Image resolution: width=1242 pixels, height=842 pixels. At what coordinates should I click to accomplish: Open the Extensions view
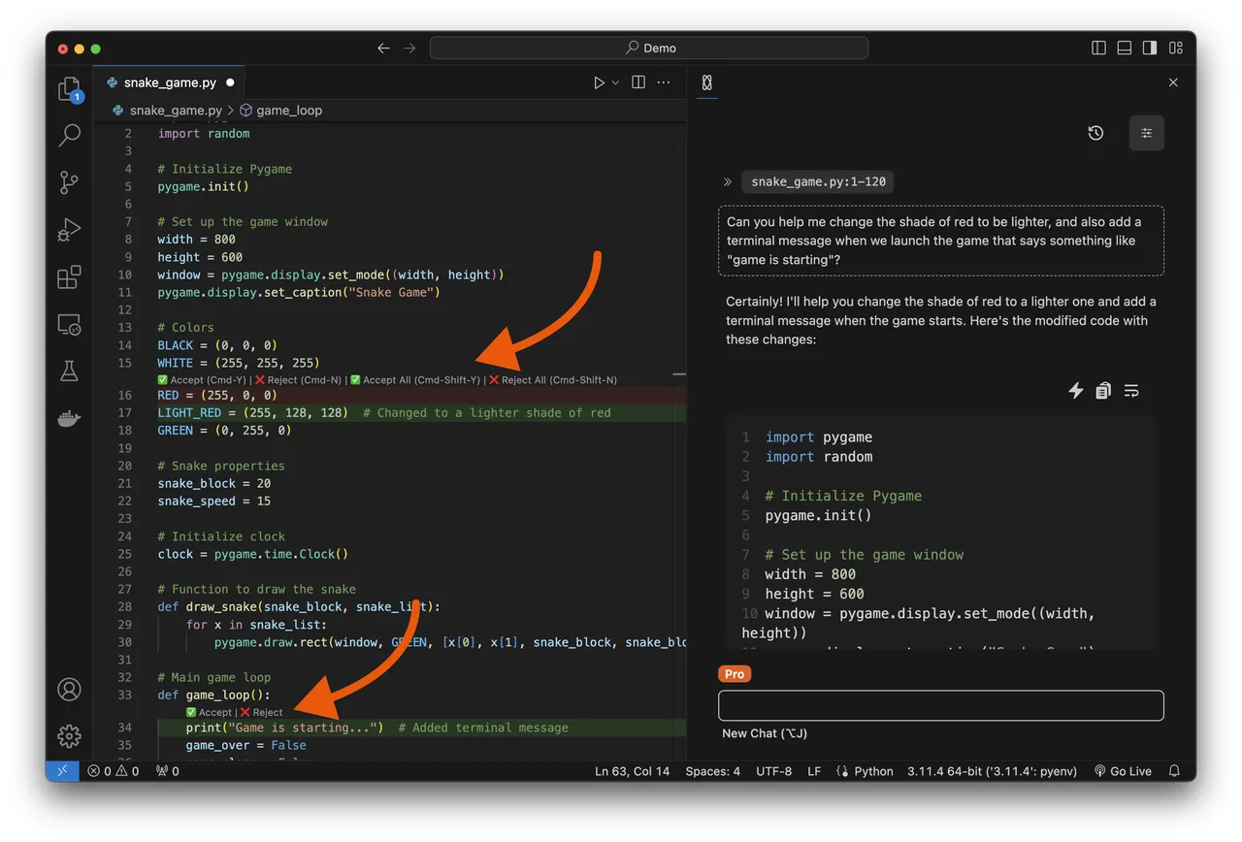[x=69, y=277]
